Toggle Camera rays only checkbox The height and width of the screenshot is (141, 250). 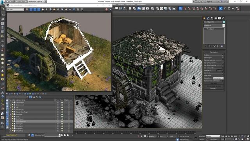223,60
